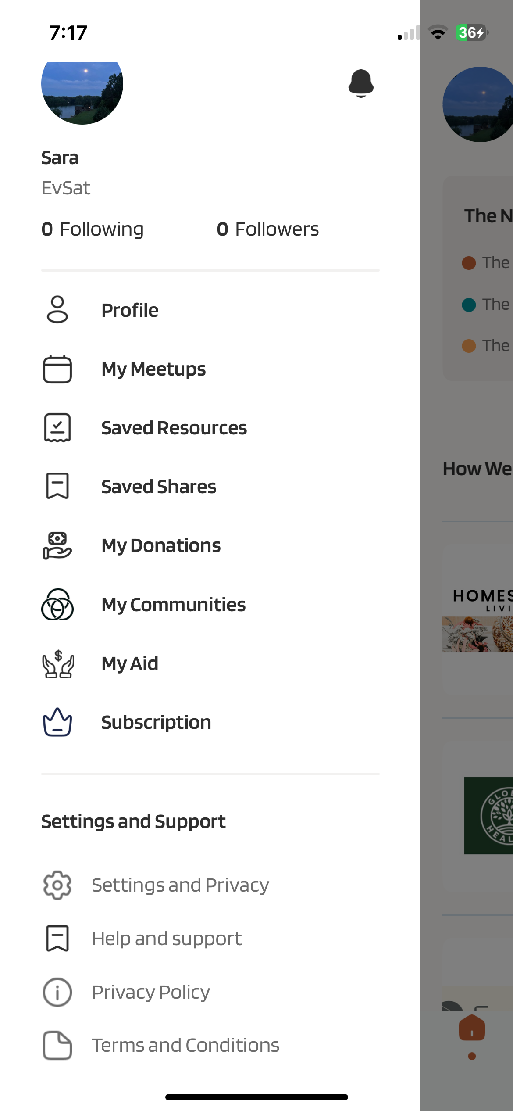
Task: Tap the My Communities circles icon
Action: 57,605
